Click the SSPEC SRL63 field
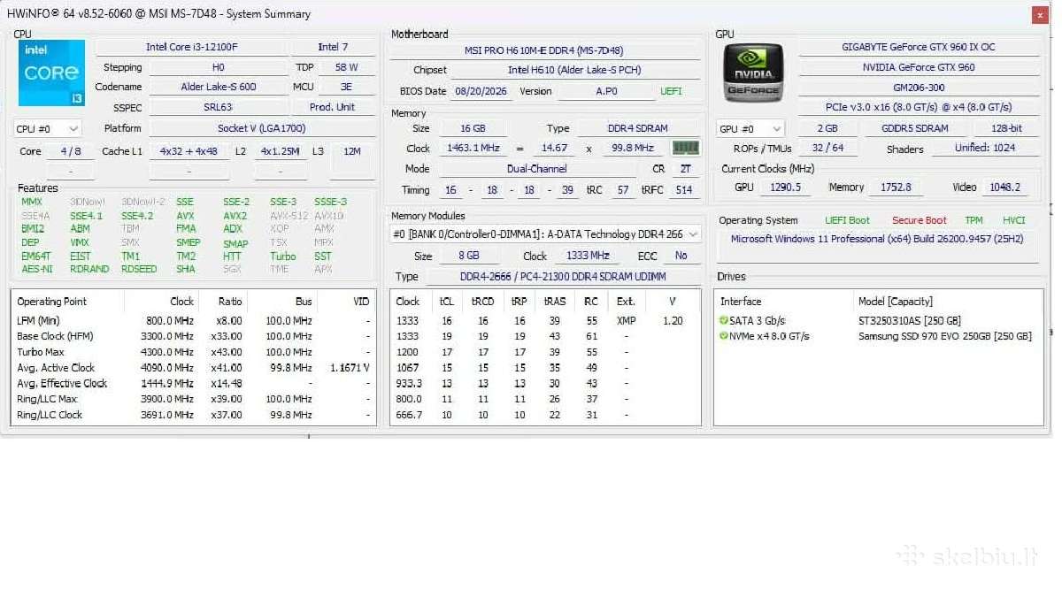Screen dimensions: 1062x597 [x=218, y=108]
